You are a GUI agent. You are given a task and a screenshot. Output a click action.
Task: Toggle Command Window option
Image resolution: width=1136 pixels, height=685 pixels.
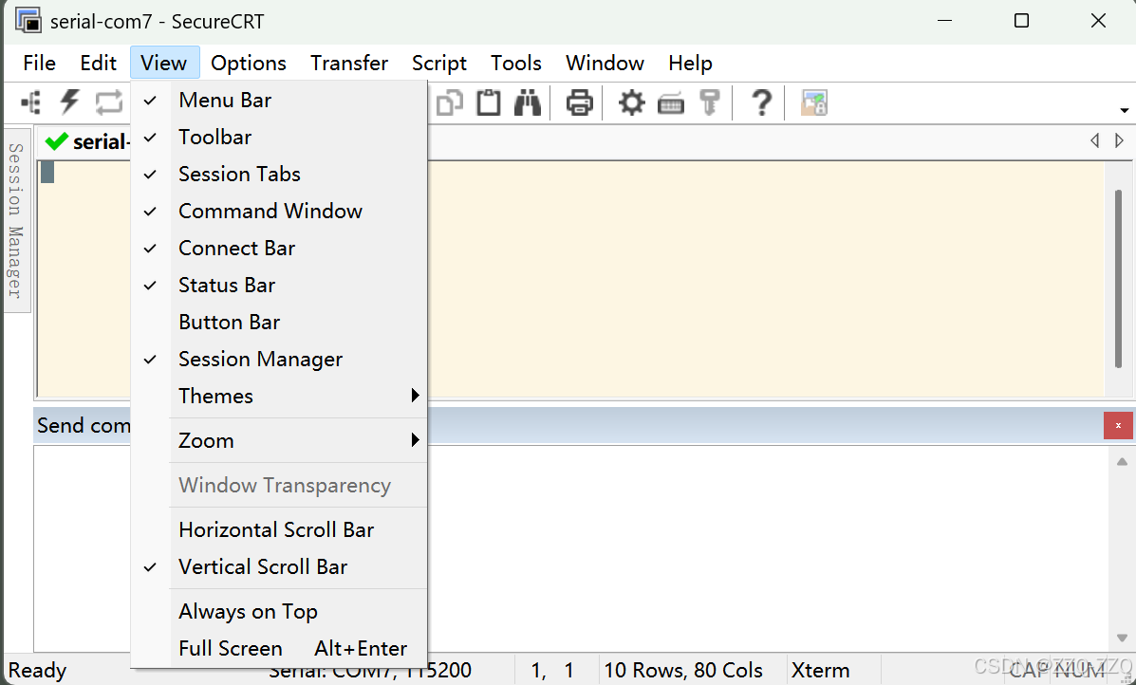(279, 211)
